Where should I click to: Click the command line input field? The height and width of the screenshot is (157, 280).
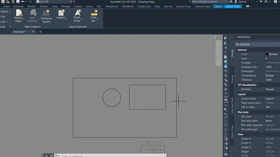(110, 156)
